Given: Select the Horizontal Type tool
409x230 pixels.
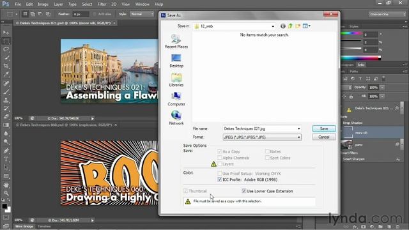Looking at the screenshot, I should point(6,159).
